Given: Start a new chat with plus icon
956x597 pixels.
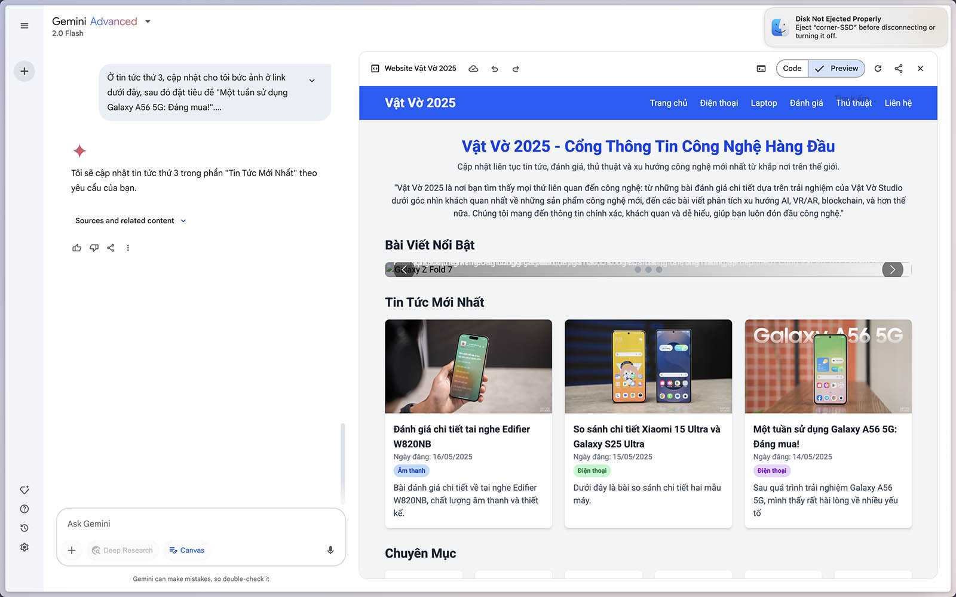Looking at the screenshot, I should (24, 71).
